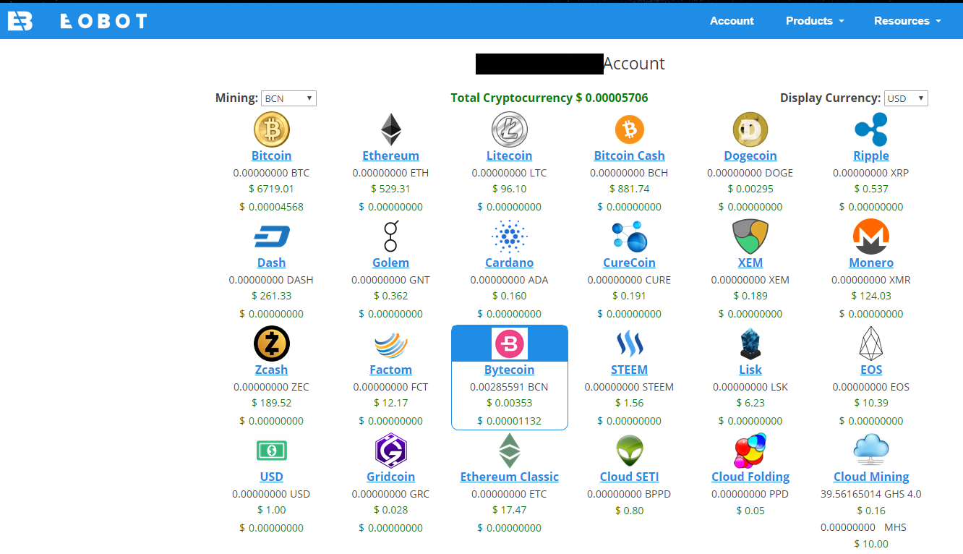Viewport: 963px width, 554px height.
Task: Click the Cloud Folding colorful icon
Action: click(750, 451)
